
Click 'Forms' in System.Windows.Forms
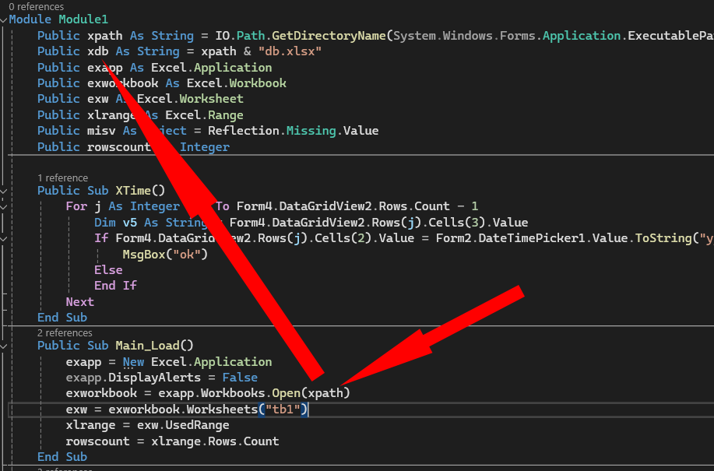click(517, 36)
